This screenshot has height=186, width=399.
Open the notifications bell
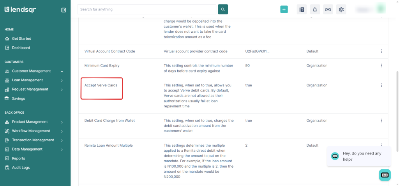pyautogui.click(x=315, y=10)
